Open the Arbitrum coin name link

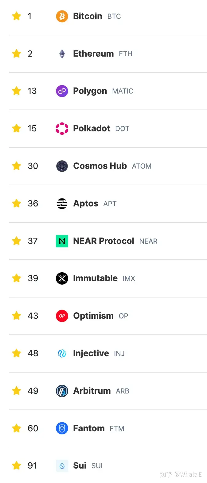[92, 391]
